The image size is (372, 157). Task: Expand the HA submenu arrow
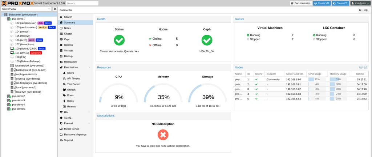tap(89, 112)
